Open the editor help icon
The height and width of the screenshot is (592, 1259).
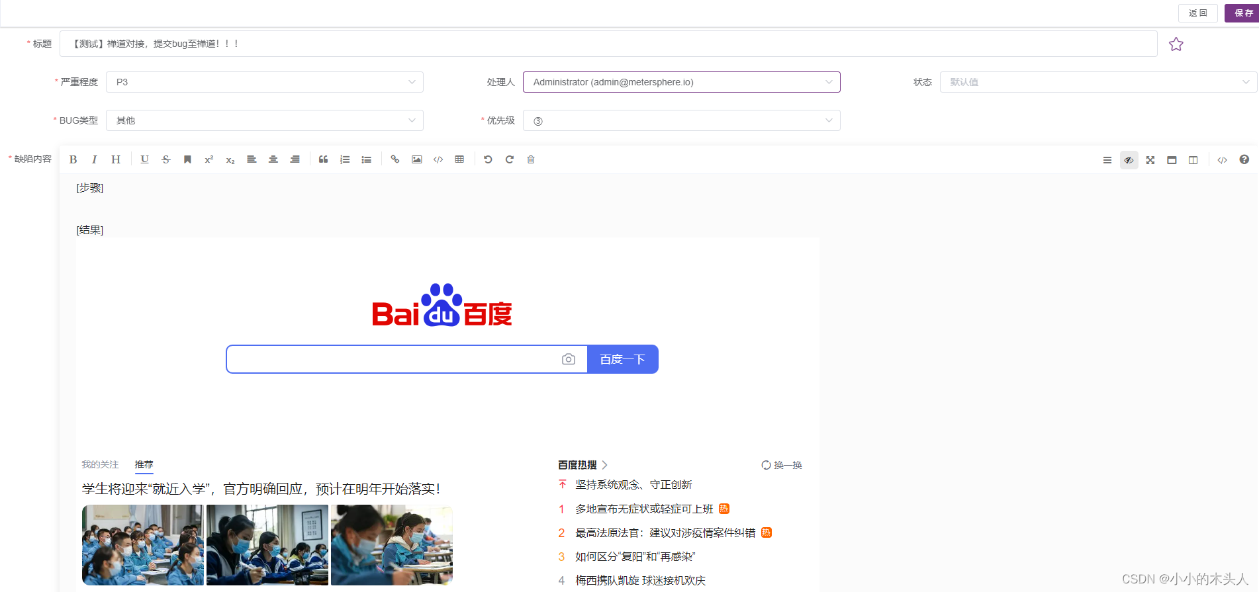pyautogui.click(x=1244, y=159)
